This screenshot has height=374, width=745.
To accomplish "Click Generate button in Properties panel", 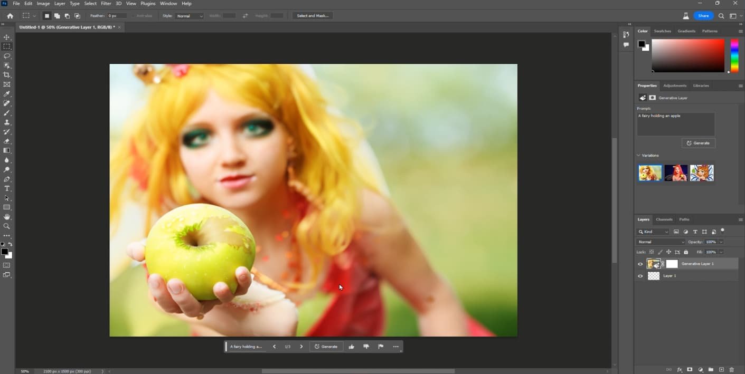I will tap(698, 143).
